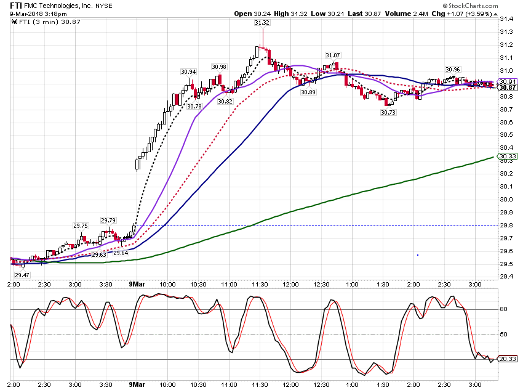Click the 80 overbought level label
This screenshot has width=523, height=390.
tap(504, 309)
